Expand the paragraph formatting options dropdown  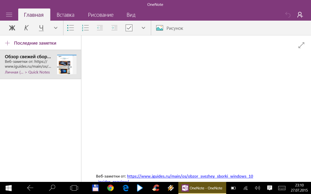[143, 28]
